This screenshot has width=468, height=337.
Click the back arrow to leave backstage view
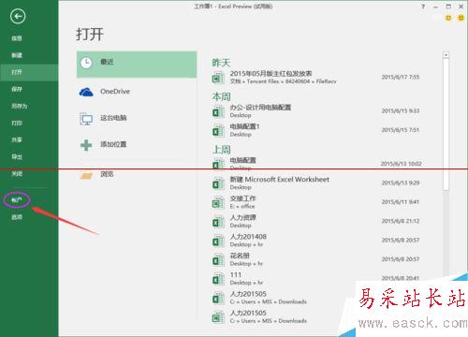18,16
